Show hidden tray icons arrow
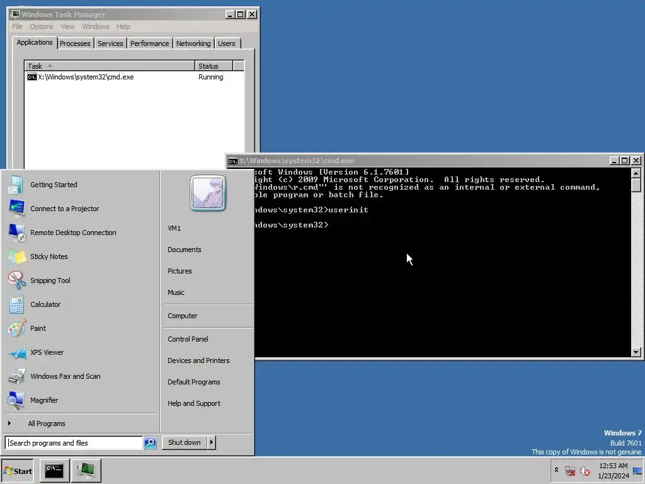The width and height of the screenshot is (645, 484). coord(557,470)
